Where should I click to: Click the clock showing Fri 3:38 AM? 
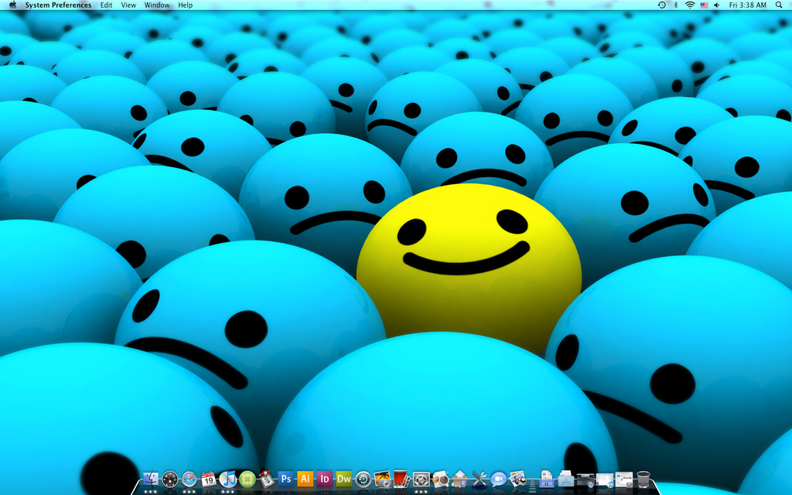pyautogui.click(x=747, y=5)
